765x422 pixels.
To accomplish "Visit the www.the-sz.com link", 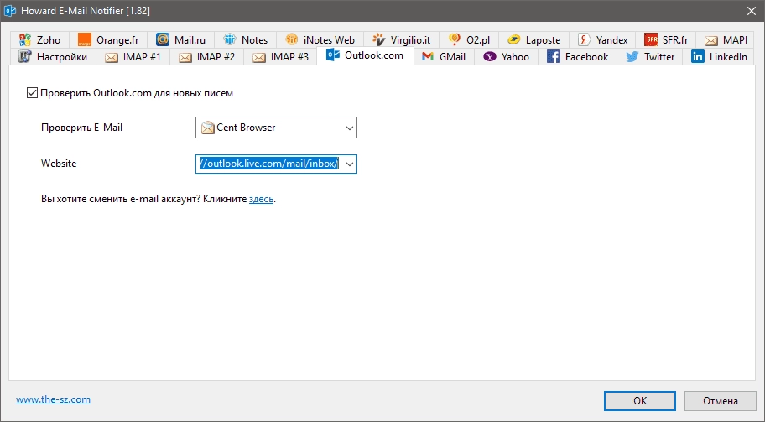I will pyautogui.click(x=53, y=399).
